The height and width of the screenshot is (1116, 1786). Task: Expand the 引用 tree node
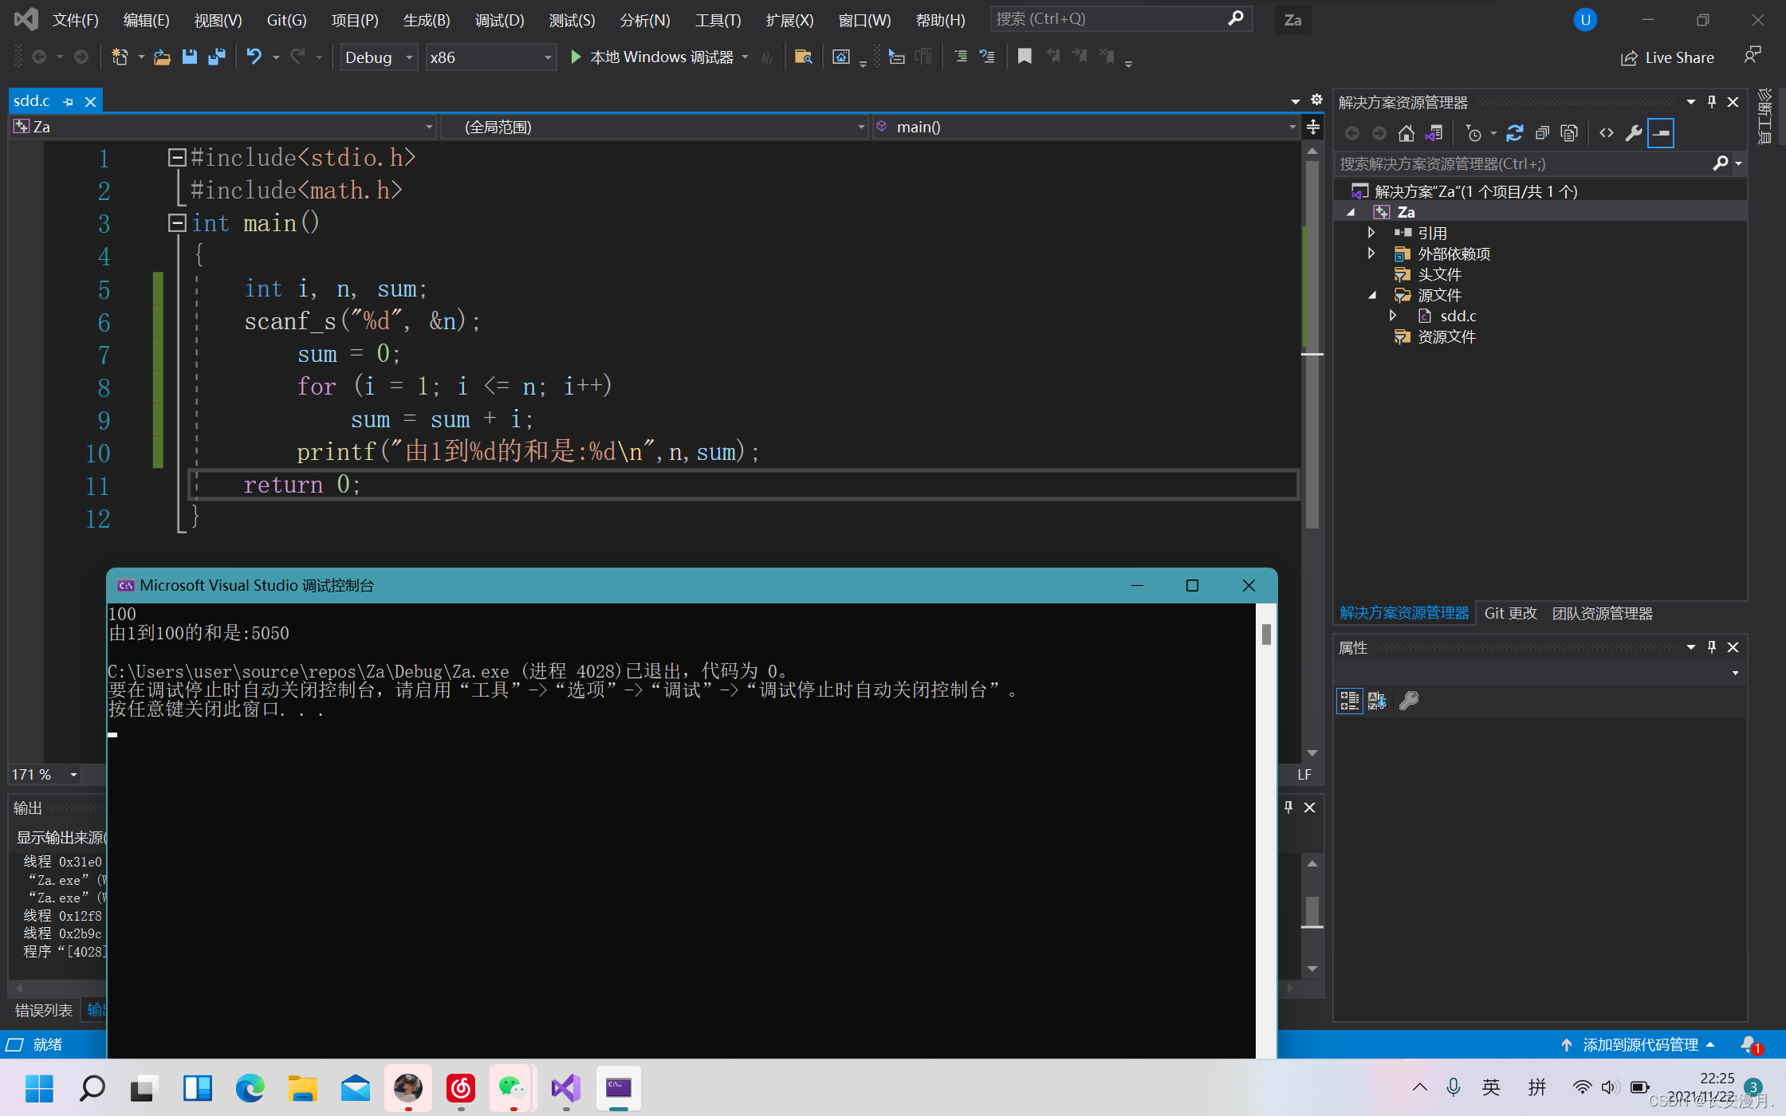click(x=1371, y=233)
